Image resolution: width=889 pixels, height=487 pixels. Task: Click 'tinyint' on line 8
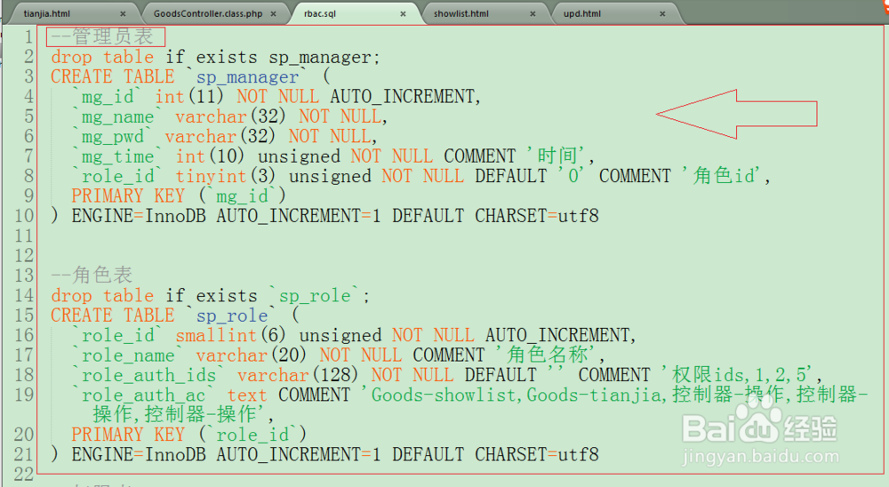pos(211,176)
